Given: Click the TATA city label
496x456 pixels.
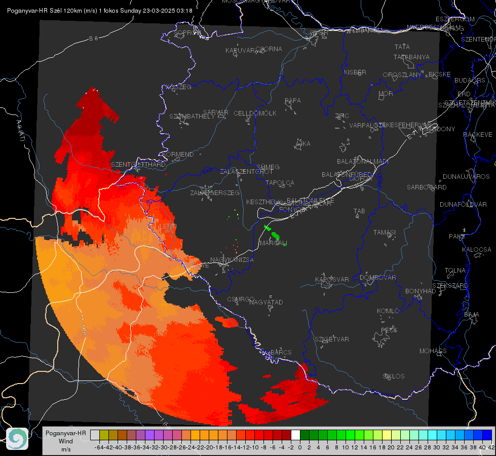Looking at the screenshot, I should [402, 47].
